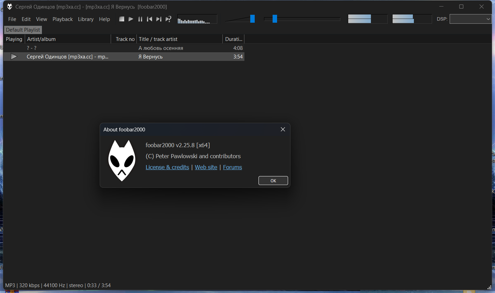Image resolution: width=495 pixels, height=293 pixels.
Task: Select the track titled "Я Вернусь"
Action: coord(151,57)
